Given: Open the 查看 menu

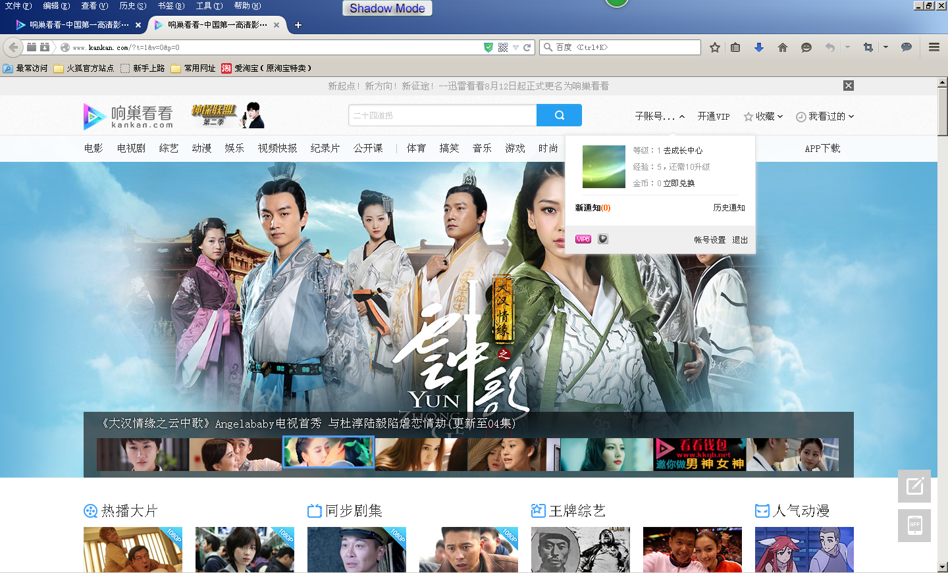Looking at the screenshot, I should click(x=95, y=6).
